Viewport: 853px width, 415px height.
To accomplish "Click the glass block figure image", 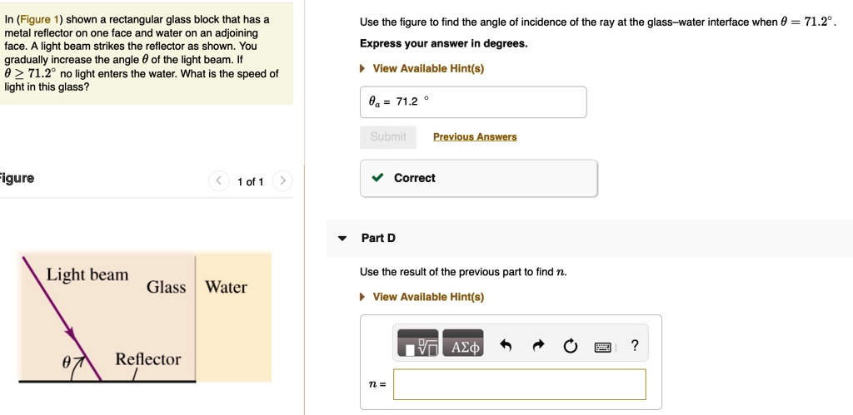I will tap(146, 318).
